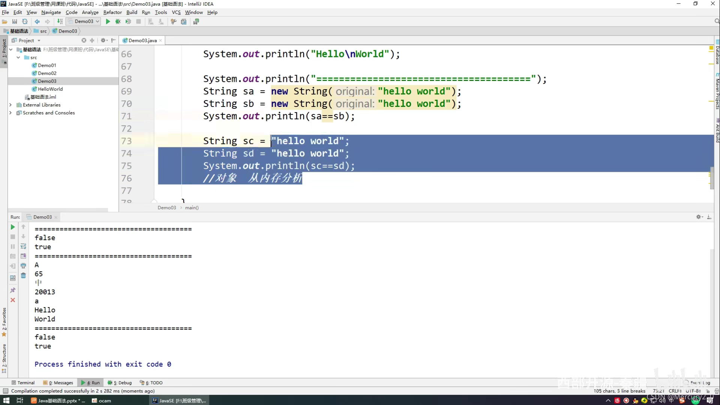The width and height of the screenshot is (720, 405).
Task: Open the Analyze menu
Action: pos(90,12)
